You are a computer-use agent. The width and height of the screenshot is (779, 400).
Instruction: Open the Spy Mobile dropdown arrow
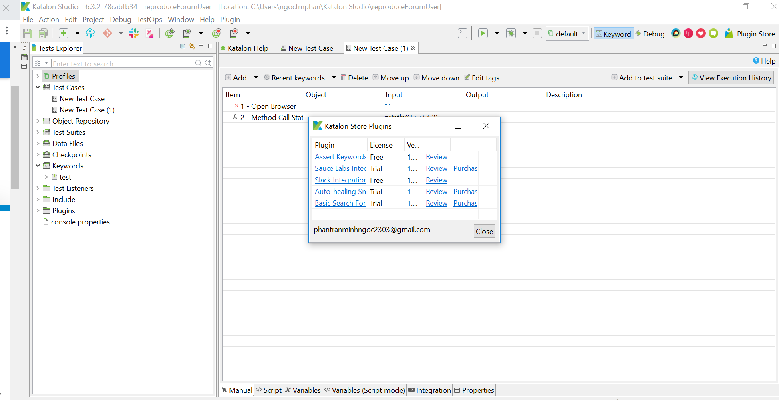point(201,33)
